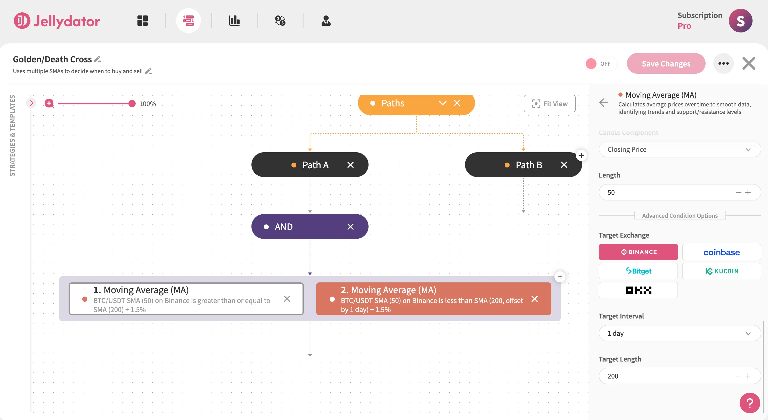768x420 pixels.
Task: Remove the Paths node
Action: click(x=457, y=103)
